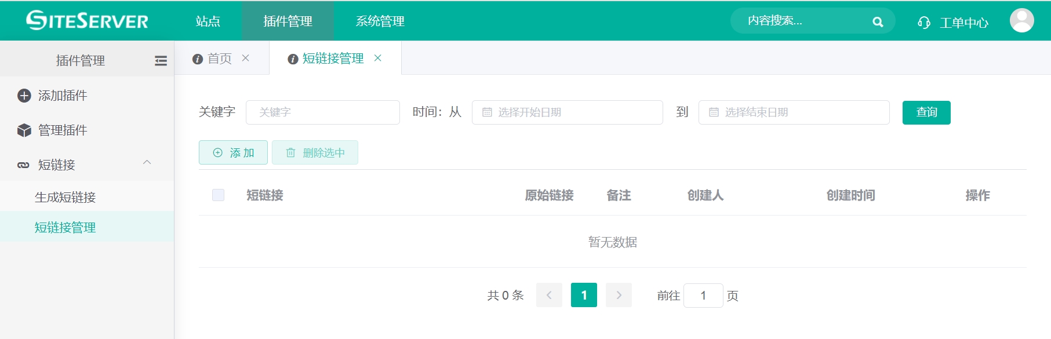Focus the 关键字 input field

coord(322,112)
